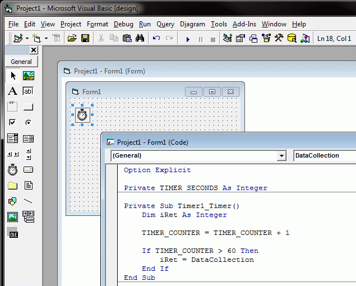Click Add Standard EXE Project icon
The width and height of the screenshot is (356, 286).
[18, 38]
